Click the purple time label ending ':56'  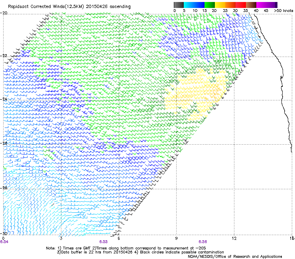[203, 242]
